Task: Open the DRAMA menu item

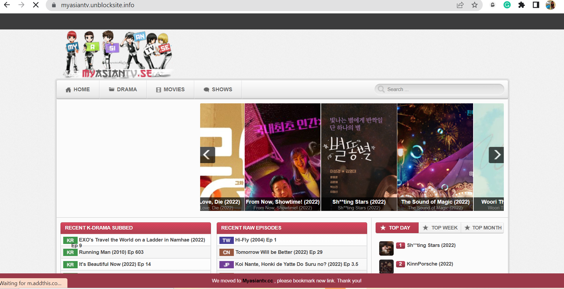Action: pyautogui.click(x=123, y=90)
